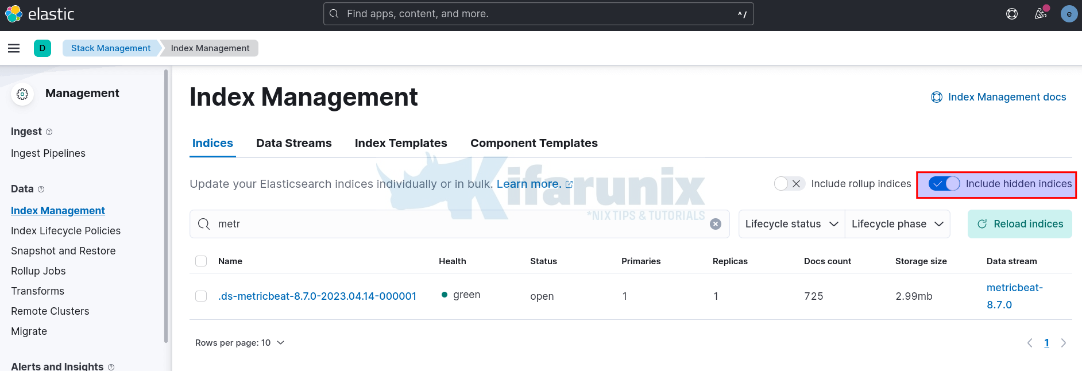The image size is (1082, 371).
Task: Sort by Storage size column header
Action: 921,261
